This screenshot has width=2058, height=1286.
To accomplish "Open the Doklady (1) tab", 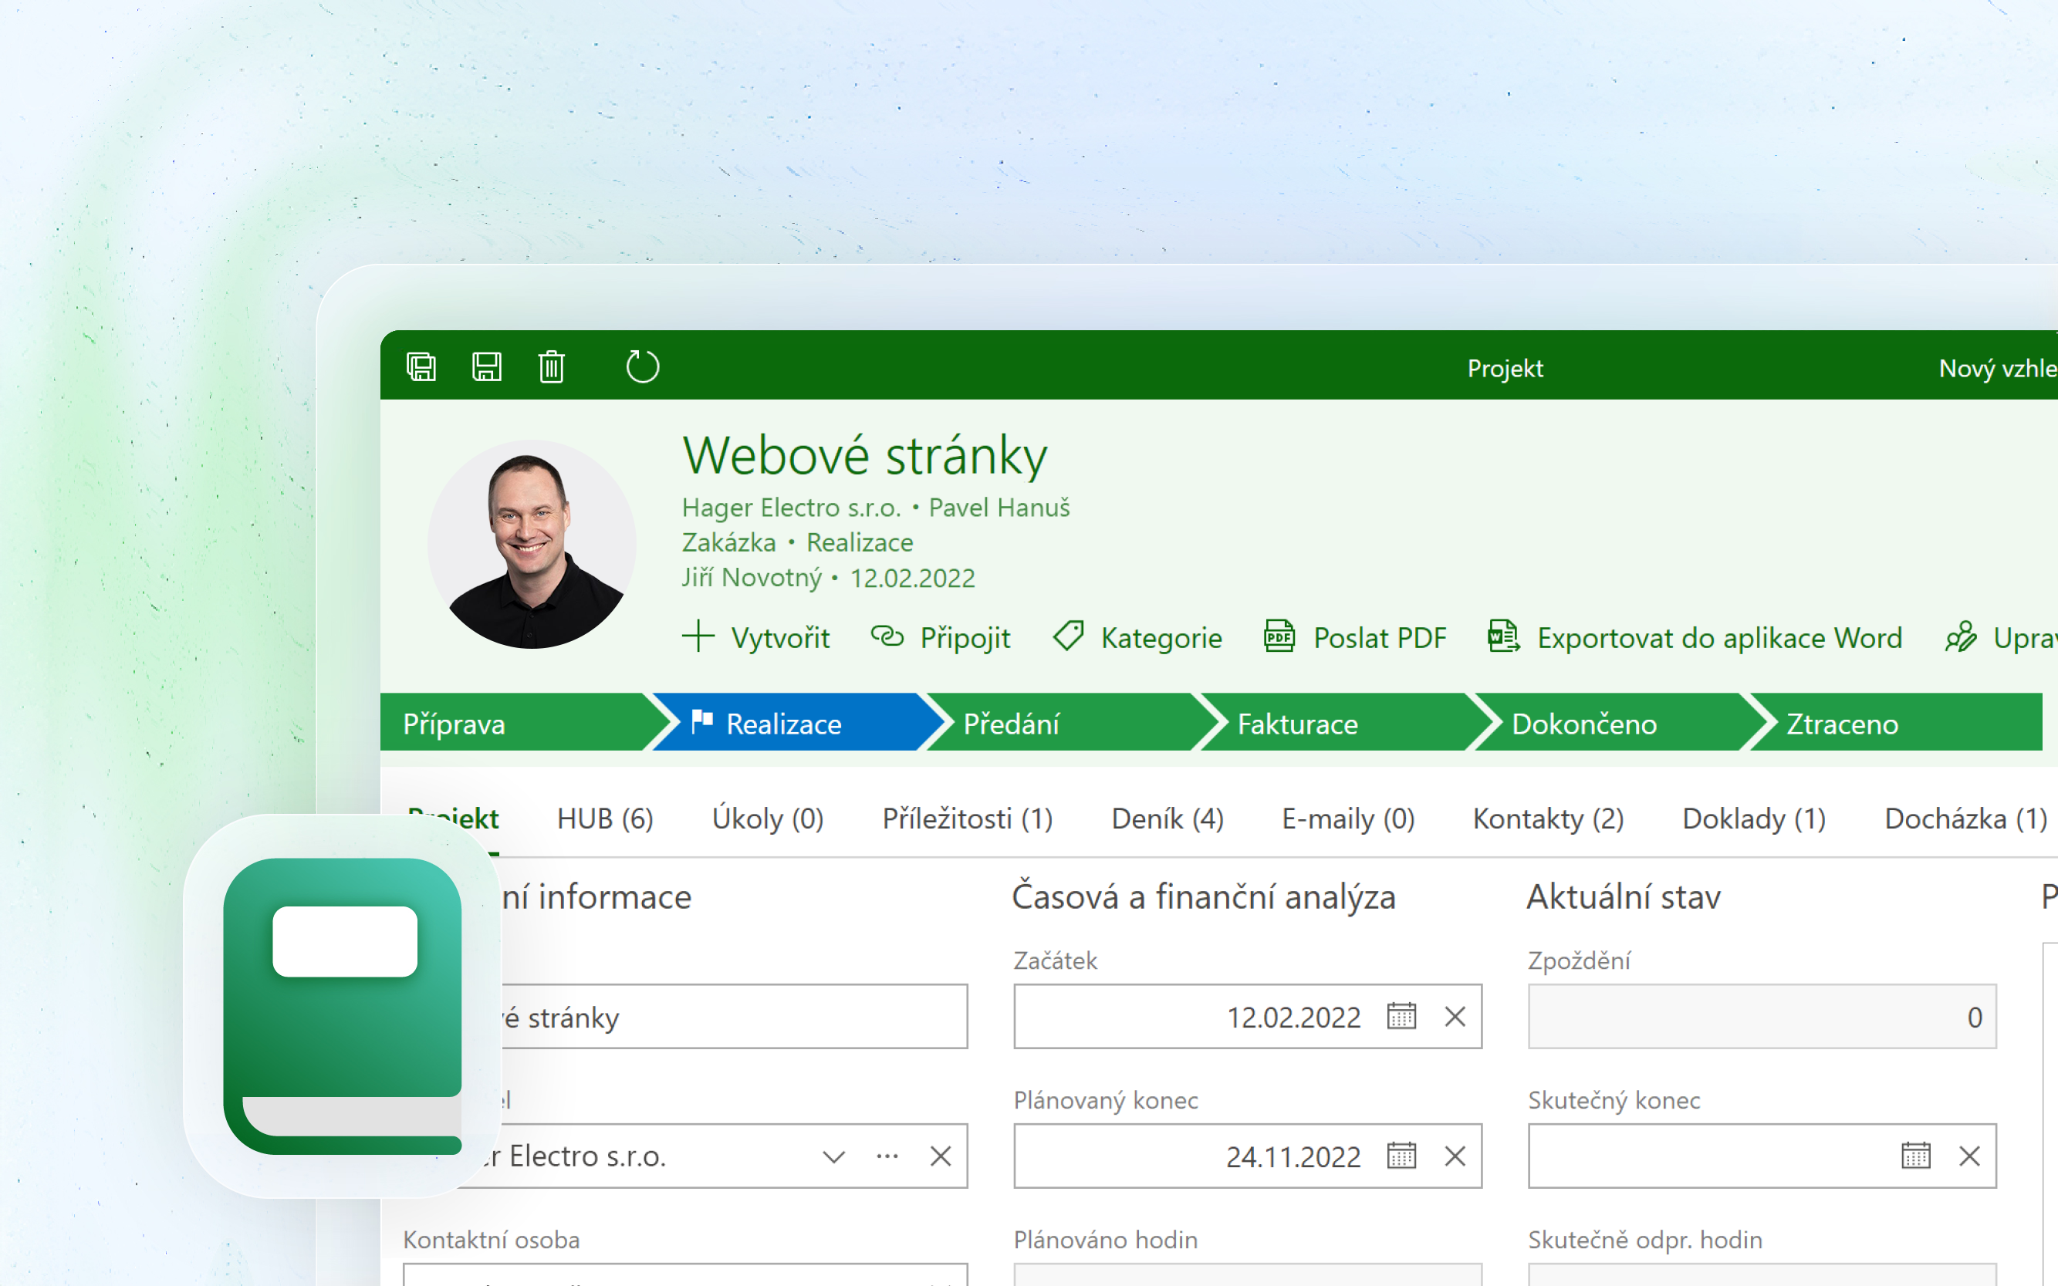I will point(1754,819).
